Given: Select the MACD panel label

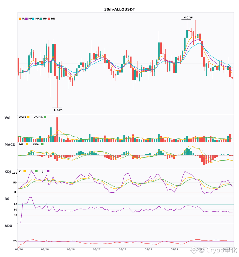Looking at the screenshot, I should point(10,145).
